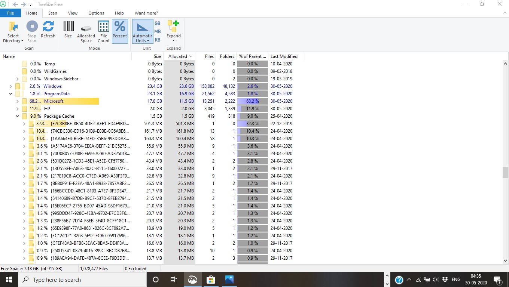Sort by the Size column header
Screen dimensions: 509x287
(x=147, y=56)
